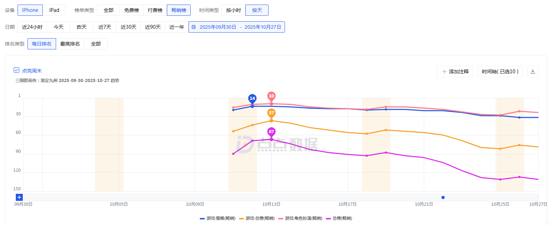550x225 pixels.
Task: Select the 免费榜 chart type tab
Action: [x=131, y=10]
